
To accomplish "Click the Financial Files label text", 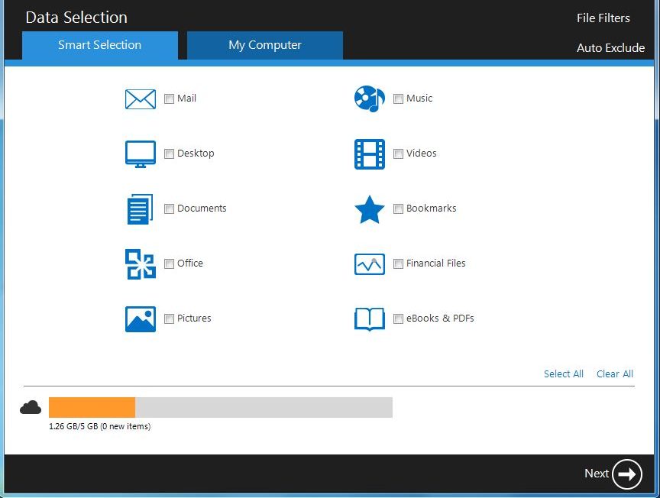I will pos(435,264).
